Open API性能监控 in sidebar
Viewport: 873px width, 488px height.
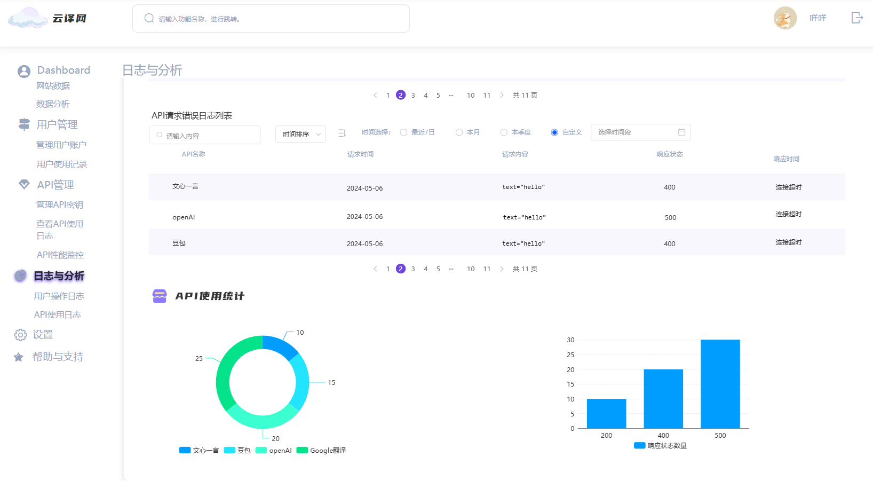pos(60,255)
